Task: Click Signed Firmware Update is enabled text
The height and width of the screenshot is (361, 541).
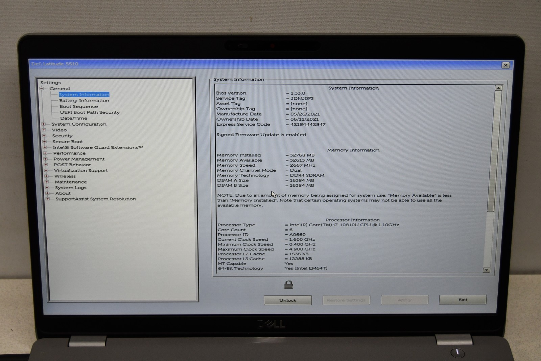Action: coord(261,135)
